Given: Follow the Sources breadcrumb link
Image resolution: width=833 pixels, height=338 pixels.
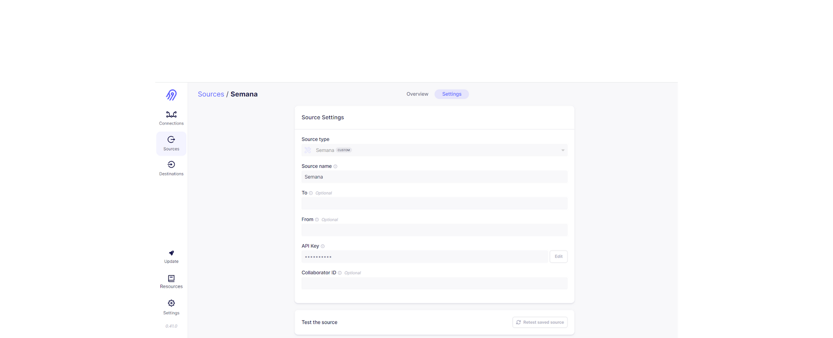Looking at the screenshot, I should pos(211,94).
